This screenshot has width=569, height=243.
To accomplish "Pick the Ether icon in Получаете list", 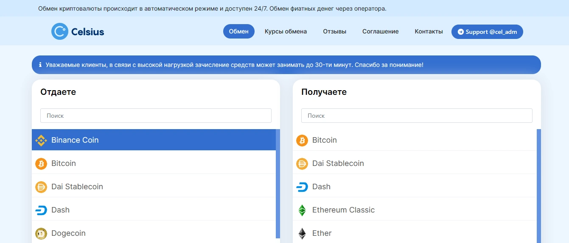I will click(302, 233).
